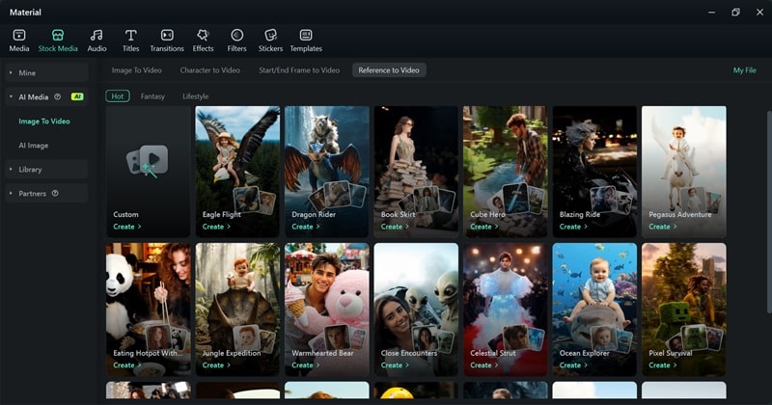Open the Templates icon

(x=306, y=35)
